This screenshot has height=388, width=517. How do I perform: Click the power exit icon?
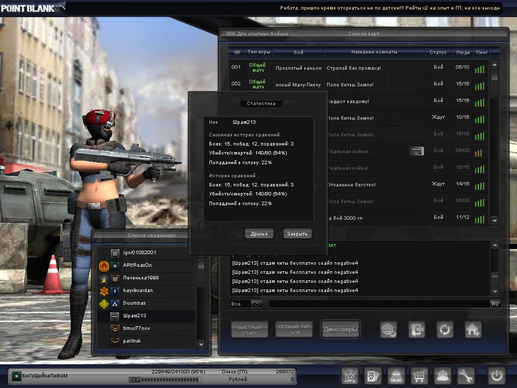coord(497,375)
